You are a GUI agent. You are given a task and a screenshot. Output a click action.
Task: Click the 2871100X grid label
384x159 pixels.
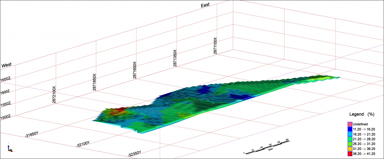click(x=215, y=46)
